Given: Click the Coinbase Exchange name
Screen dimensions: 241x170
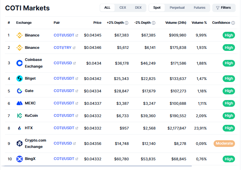Looking at the screenshot, I should (34, 63).
